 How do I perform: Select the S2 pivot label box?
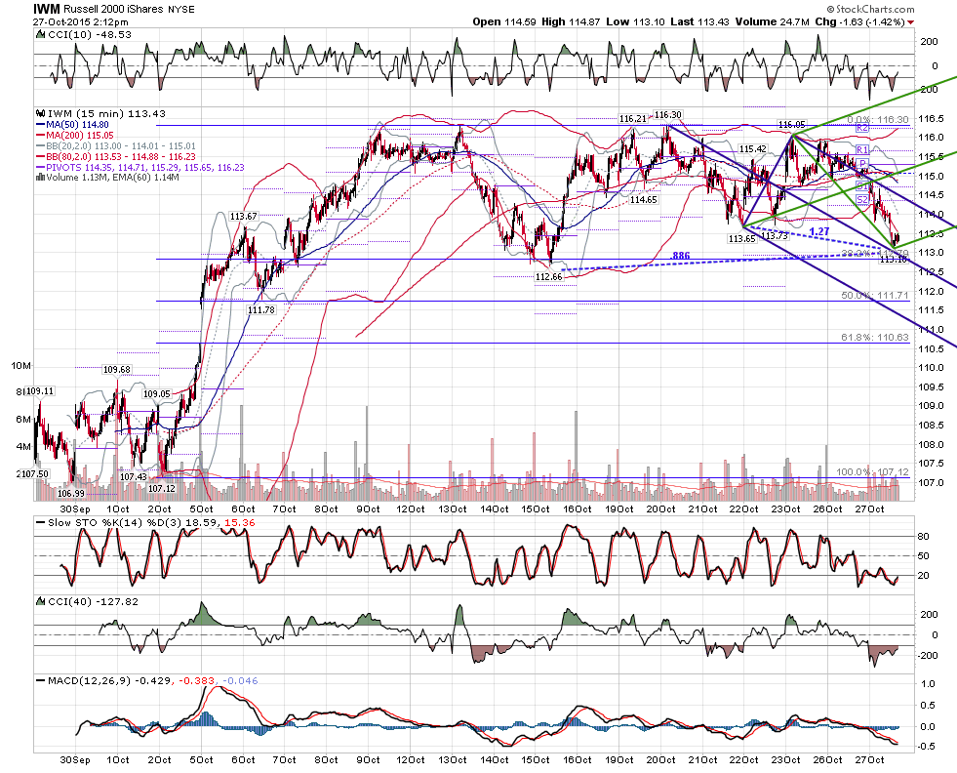pyautogui.click(x=861, y=200)
